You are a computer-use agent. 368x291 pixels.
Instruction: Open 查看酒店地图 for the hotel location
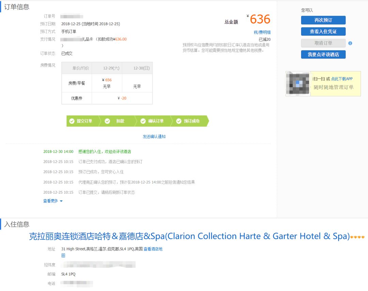point(152,249)
